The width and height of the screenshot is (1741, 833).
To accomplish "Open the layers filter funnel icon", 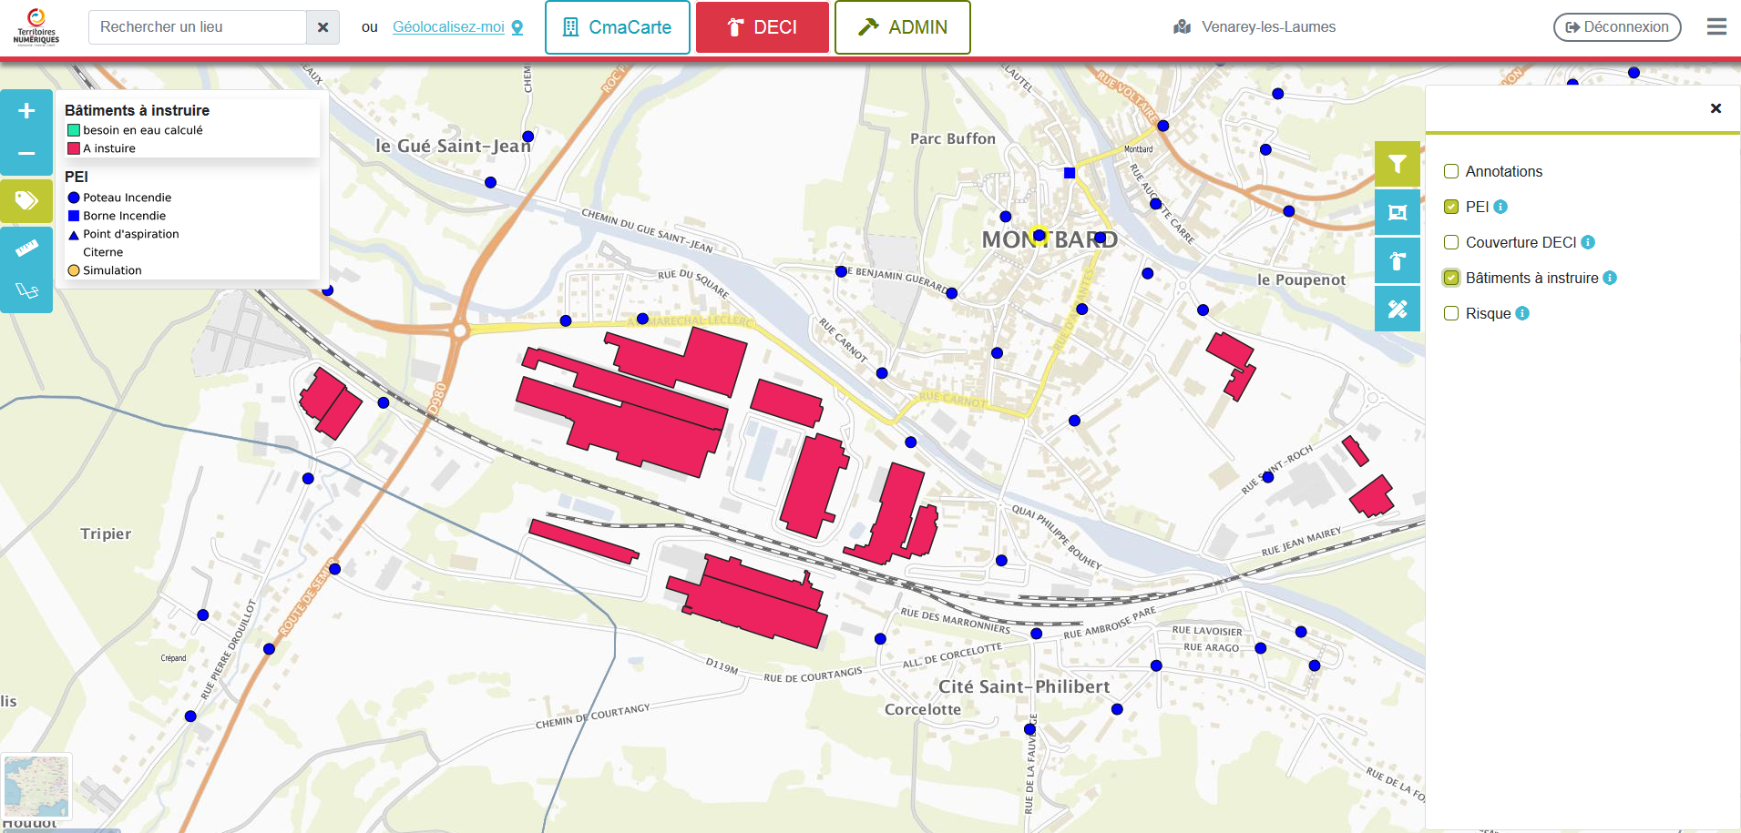I will 1397,164.
